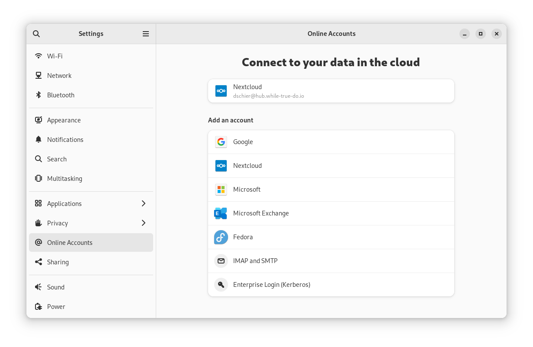533x347 pixels.
Task: Click the Applications grid icon
Action: pos(39,203)
